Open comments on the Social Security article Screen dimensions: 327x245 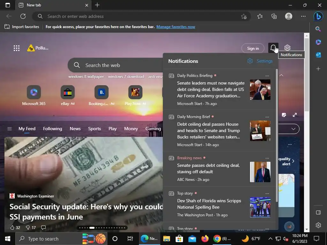coord(43,227)
